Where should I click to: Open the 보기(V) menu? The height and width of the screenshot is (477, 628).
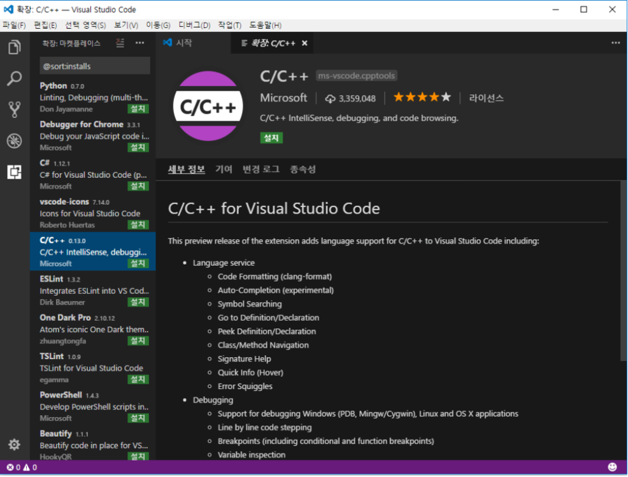(126, 26)
